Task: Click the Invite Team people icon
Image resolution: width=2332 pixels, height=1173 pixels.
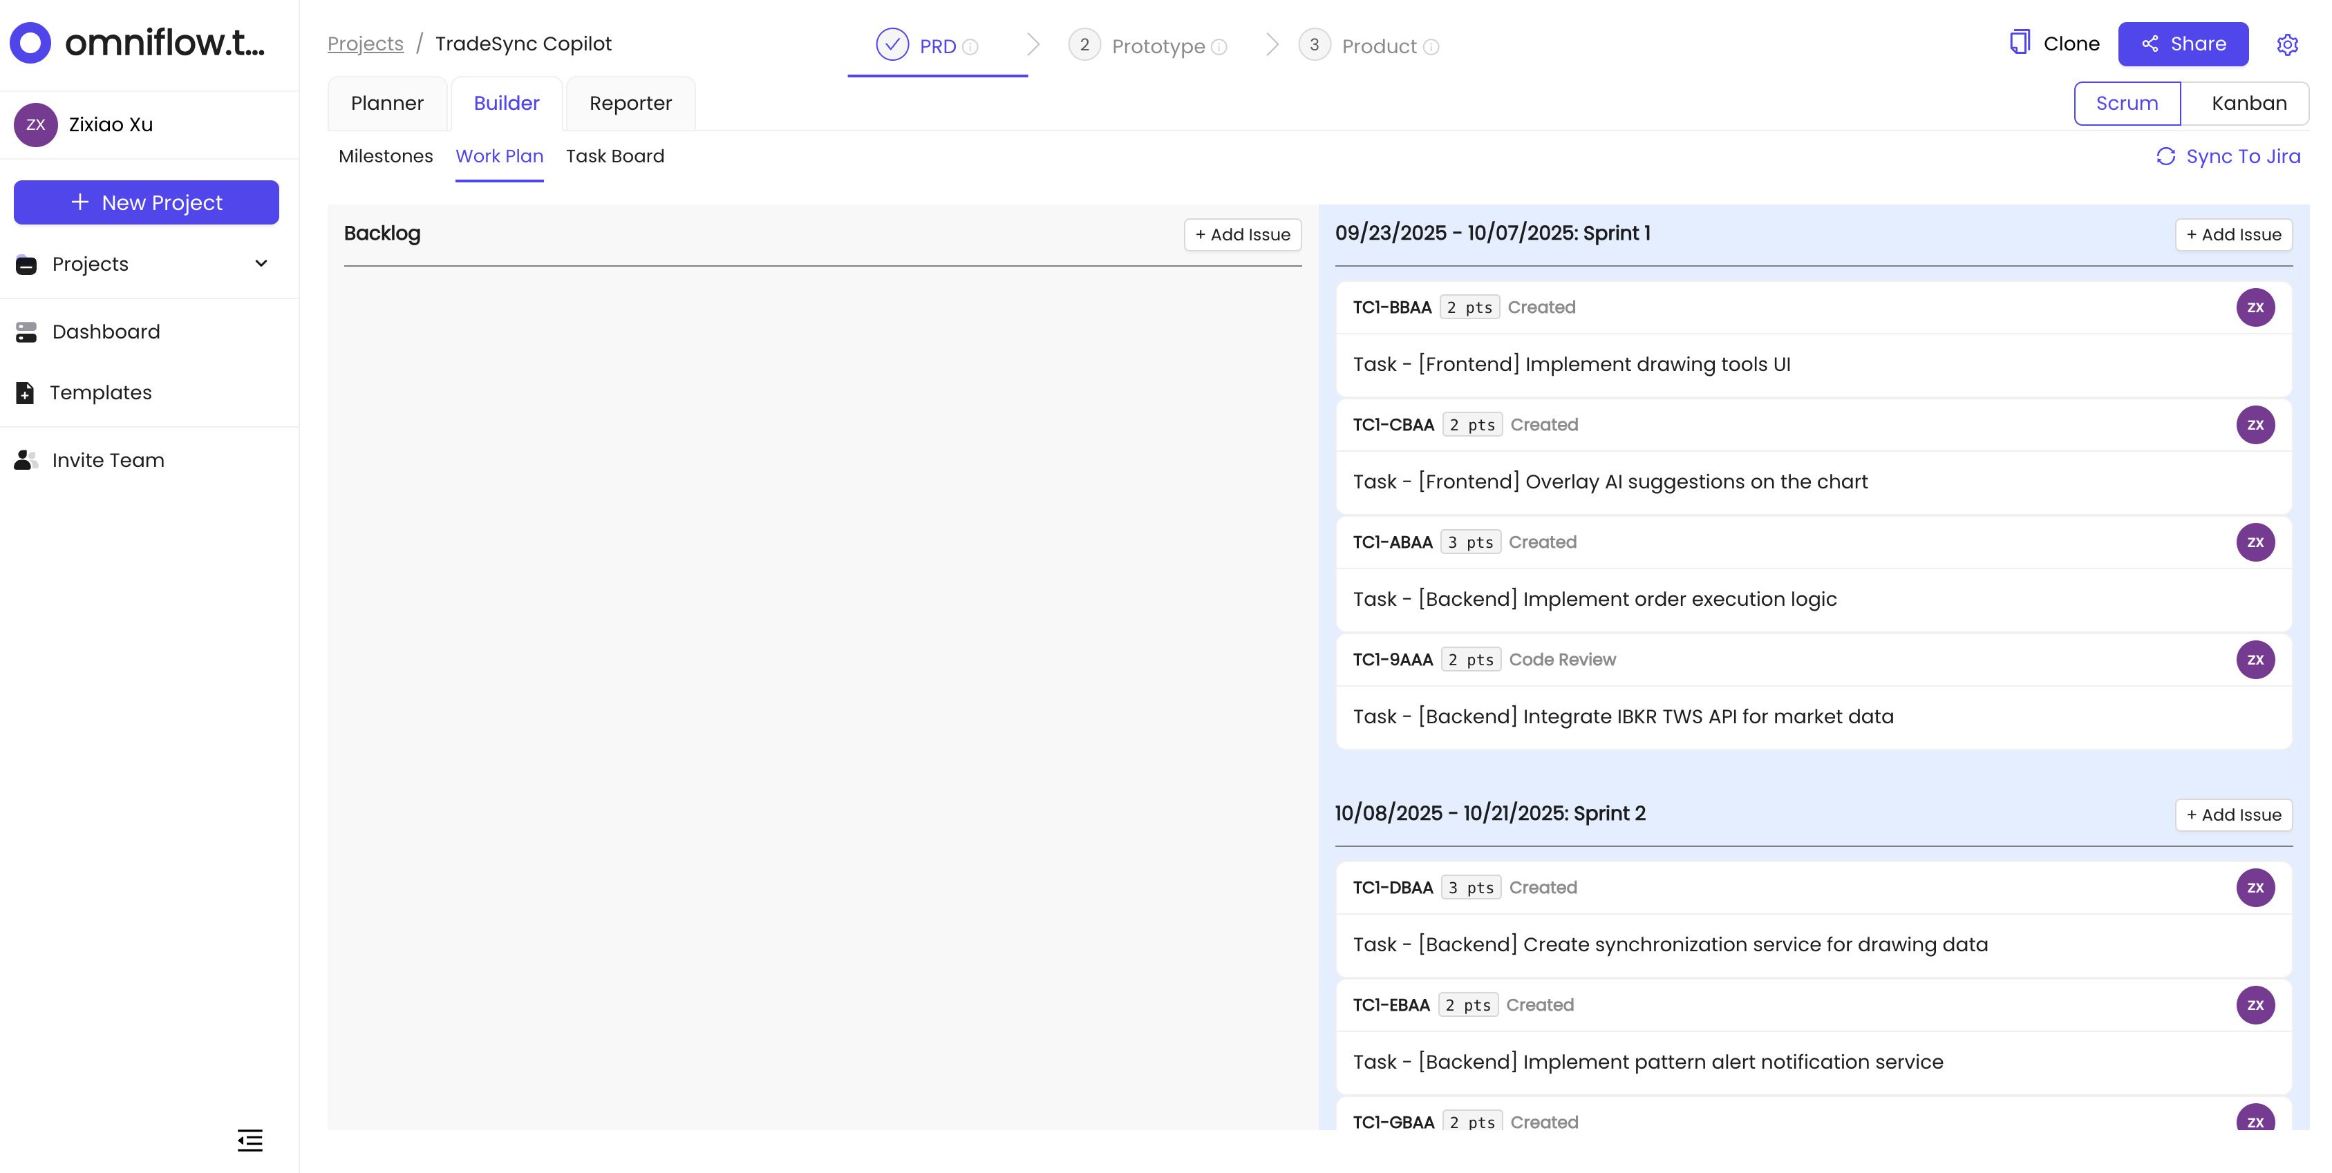Action: pyautogui.click(x=26, y=460)
